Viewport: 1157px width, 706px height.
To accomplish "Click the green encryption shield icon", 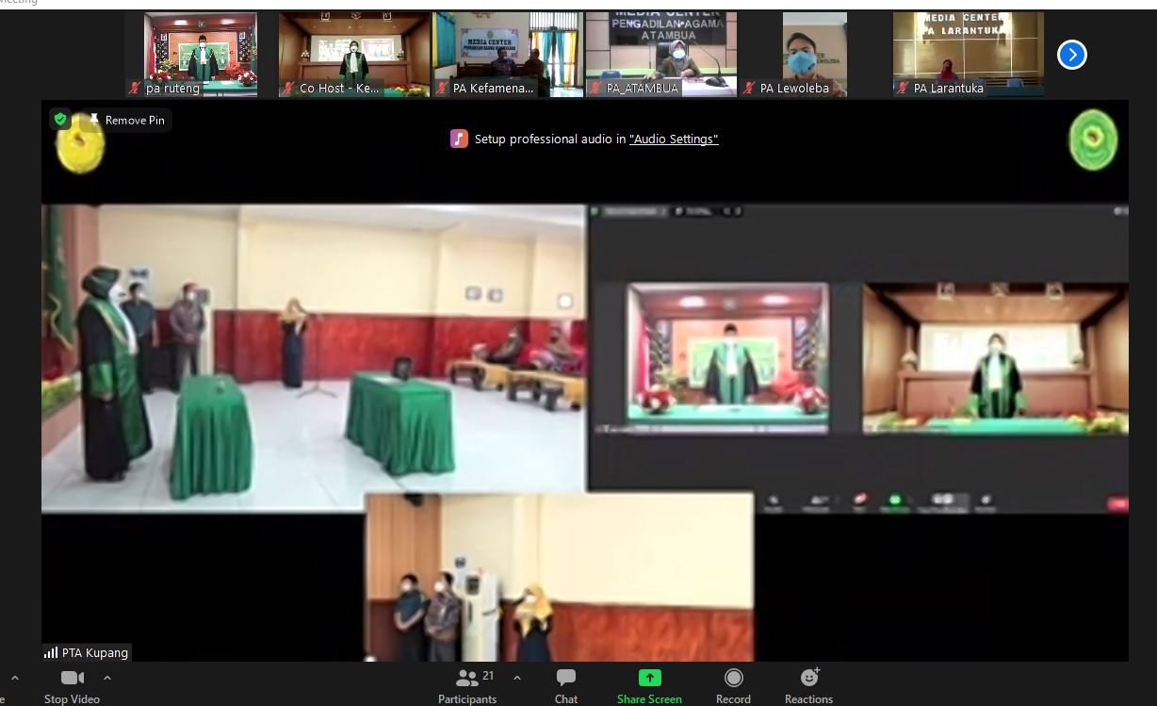I will [60, 119].
